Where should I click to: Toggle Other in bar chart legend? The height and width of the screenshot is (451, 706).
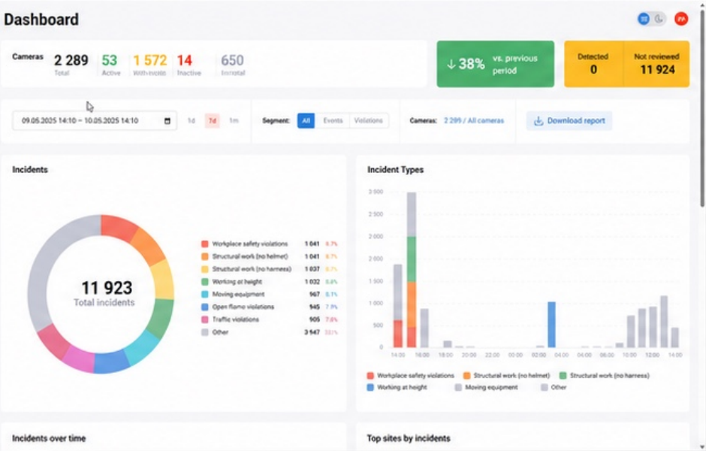coord(554,387)
